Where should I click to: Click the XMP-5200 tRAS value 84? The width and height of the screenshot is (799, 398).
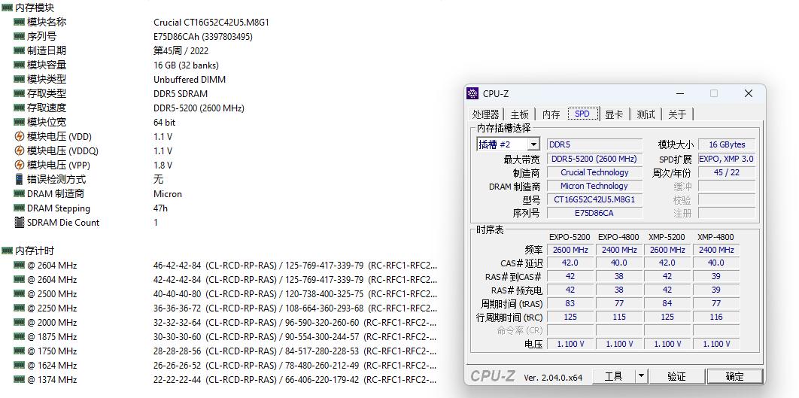[x=667, y=303]
